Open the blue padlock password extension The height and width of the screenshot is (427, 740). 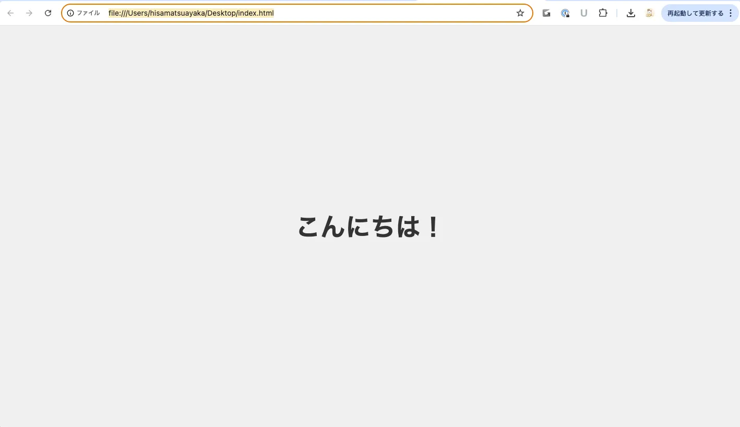pos(565,13)
